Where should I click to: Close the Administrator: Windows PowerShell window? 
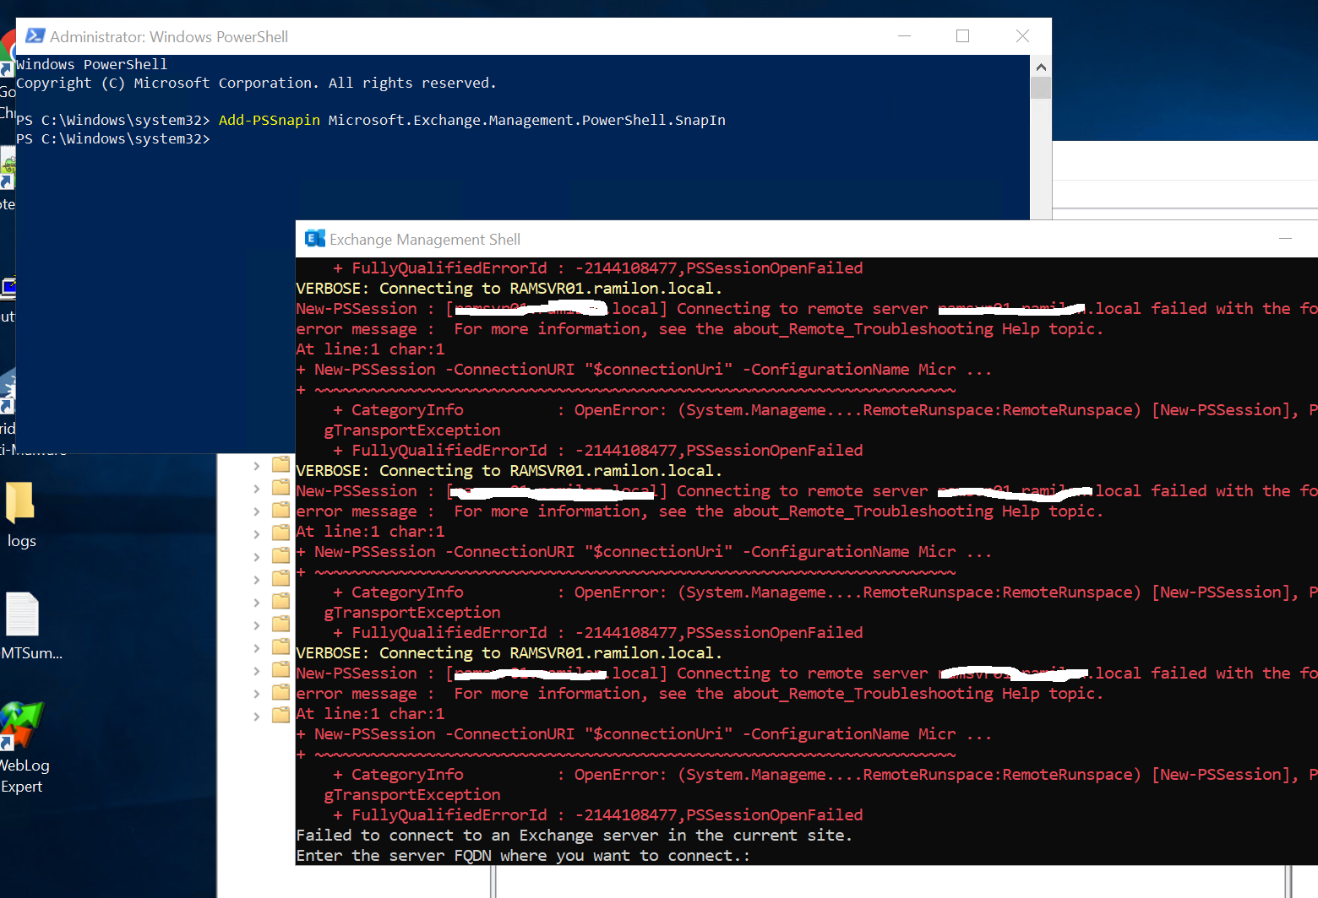pos(1022,36)
